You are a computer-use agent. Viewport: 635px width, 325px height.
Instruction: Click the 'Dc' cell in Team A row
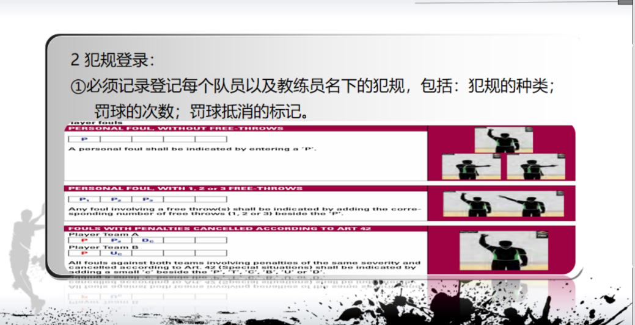pos(147,241)
